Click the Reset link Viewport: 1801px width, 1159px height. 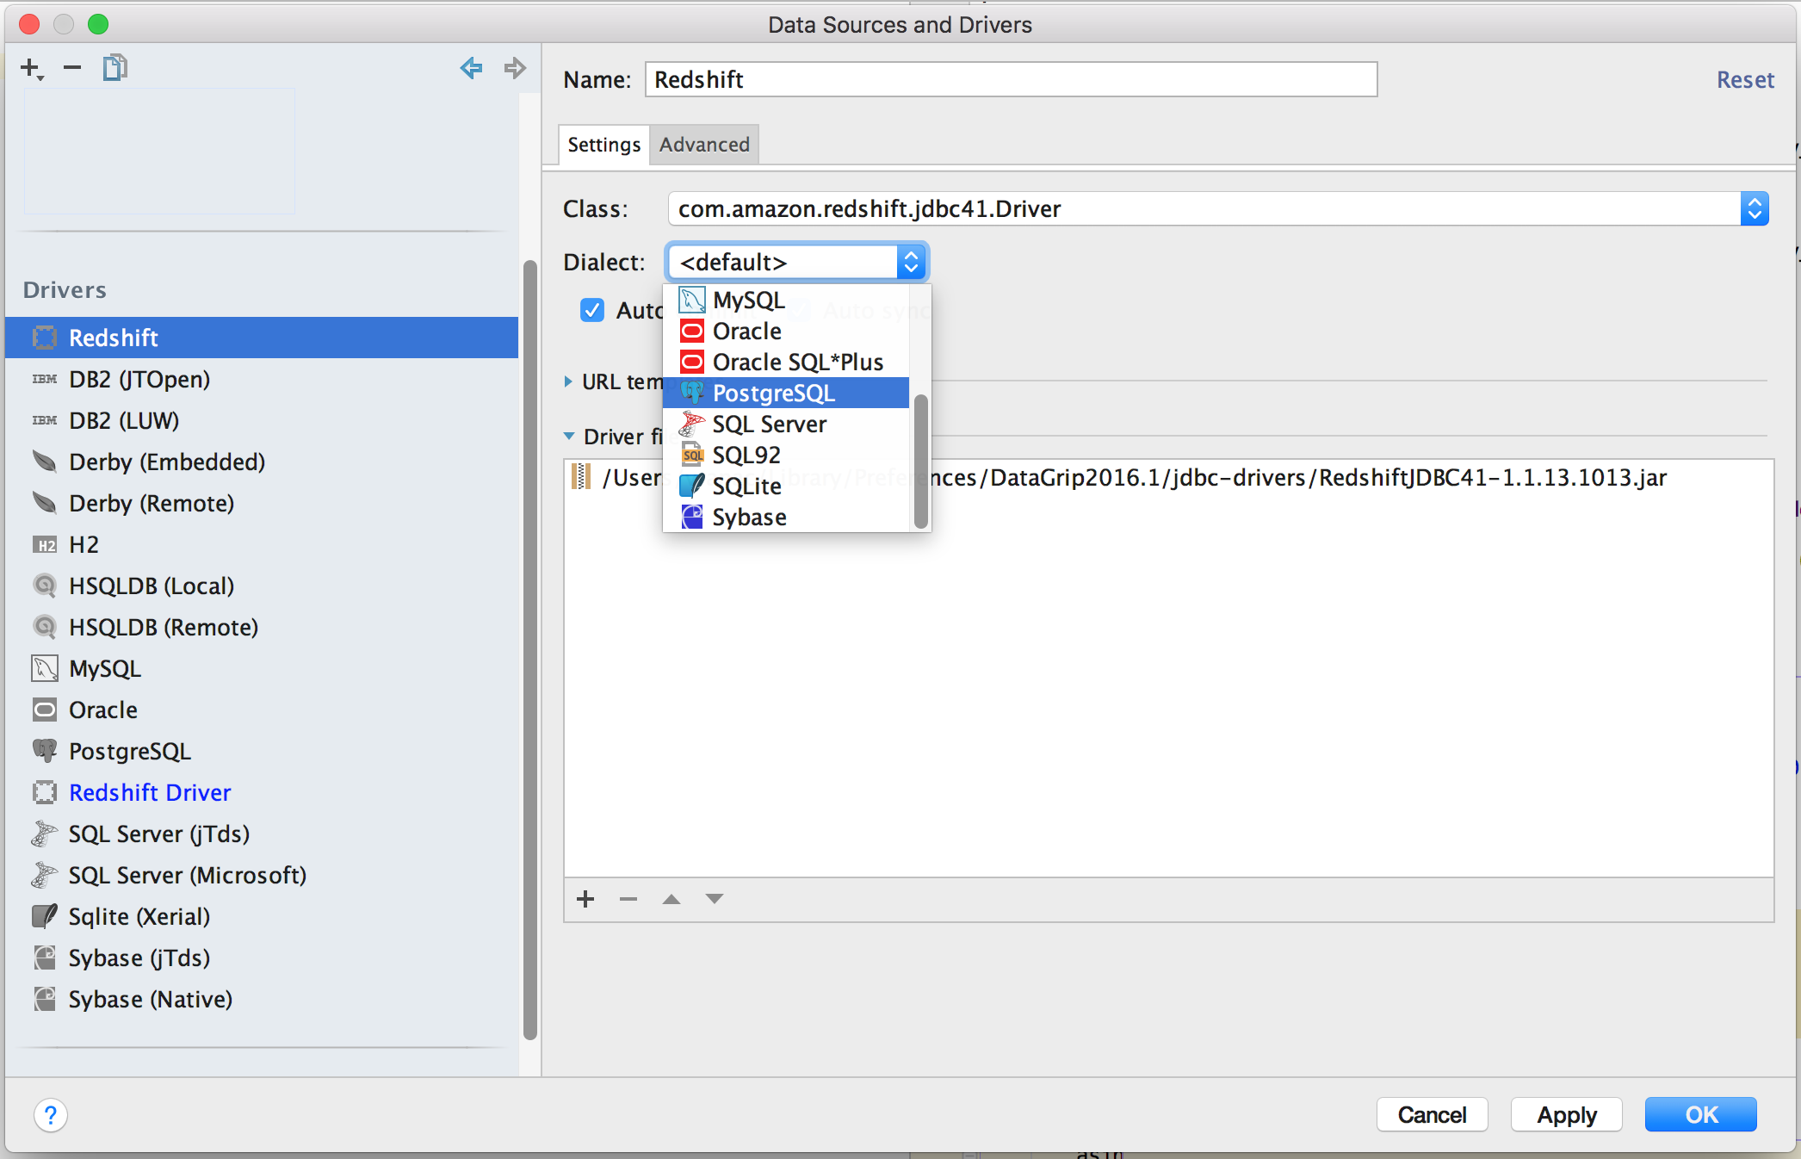pyautogui.click(x=1745, y=79)
